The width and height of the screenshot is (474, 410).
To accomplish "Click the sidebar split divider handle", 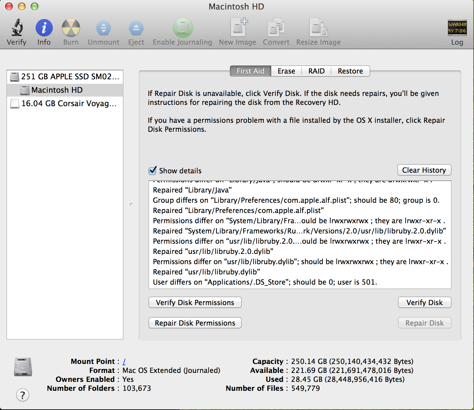I will point(131,205).
